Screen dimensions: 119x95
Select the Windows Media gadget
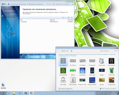(x=92, y=81)
